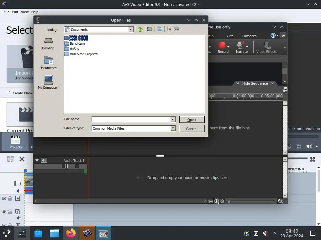Take a snapshot with AVS camera icon

click(x=299, y=146)
